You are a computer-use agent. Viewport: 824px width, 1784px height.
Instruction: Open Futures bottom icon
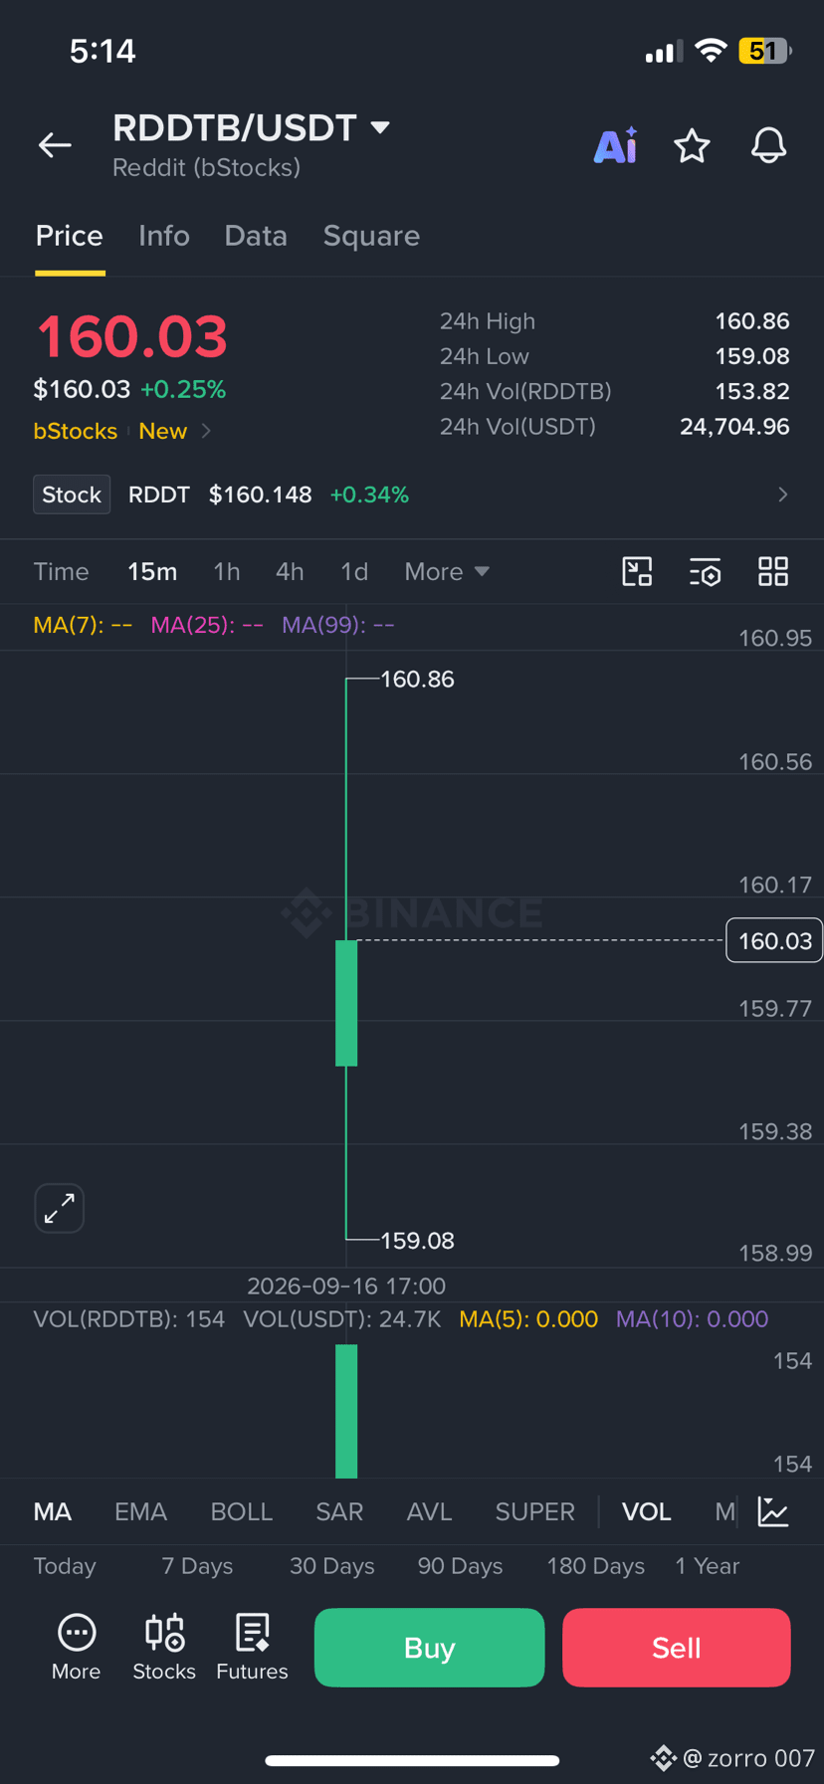[252, 1648]
